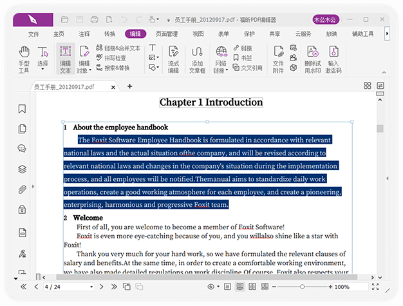Expand the 网络链接 web link dropdown

tap(227, 70)
